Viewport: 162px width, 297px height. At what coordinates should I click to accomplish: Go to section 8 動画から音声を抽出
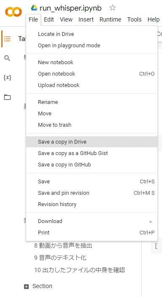63,245
